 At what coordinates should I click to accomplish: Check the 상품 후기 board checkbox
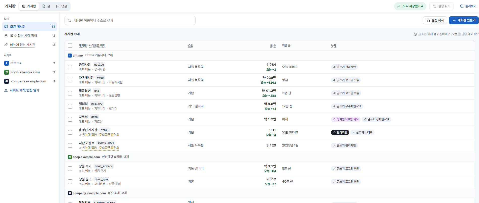(70, 169)
